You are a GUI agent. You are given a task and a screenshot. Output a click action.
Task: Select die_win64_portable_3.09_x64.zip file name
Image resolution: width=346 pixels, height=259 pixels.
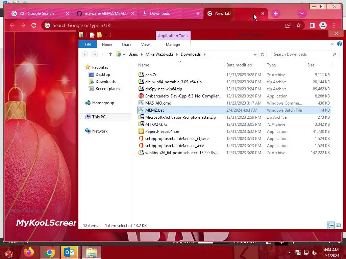pos(173,82)
